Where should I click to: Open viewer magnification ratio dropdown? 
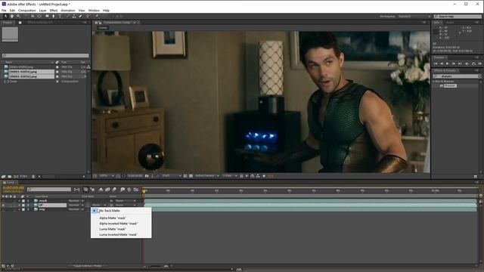(x=107, y=176)
